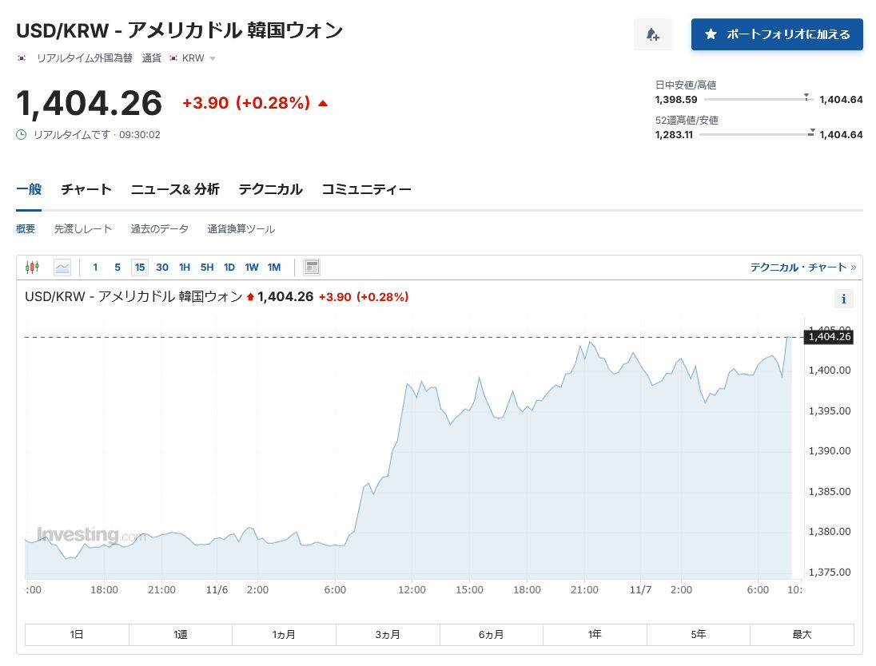Add to portfolio with the star button
This screenshot has height=666, width=876.
[x=776, y=34]
